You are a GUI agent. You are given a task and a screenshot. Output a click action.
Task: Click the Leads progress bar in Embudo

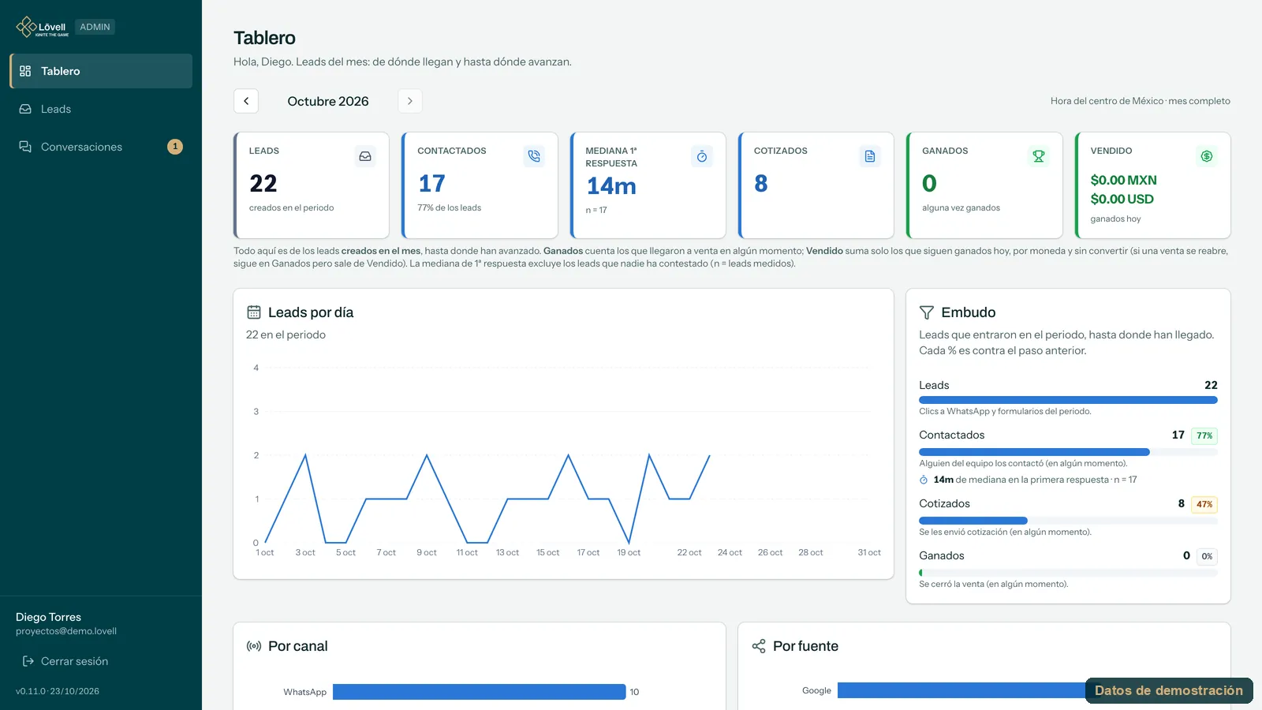(1068, 400)
